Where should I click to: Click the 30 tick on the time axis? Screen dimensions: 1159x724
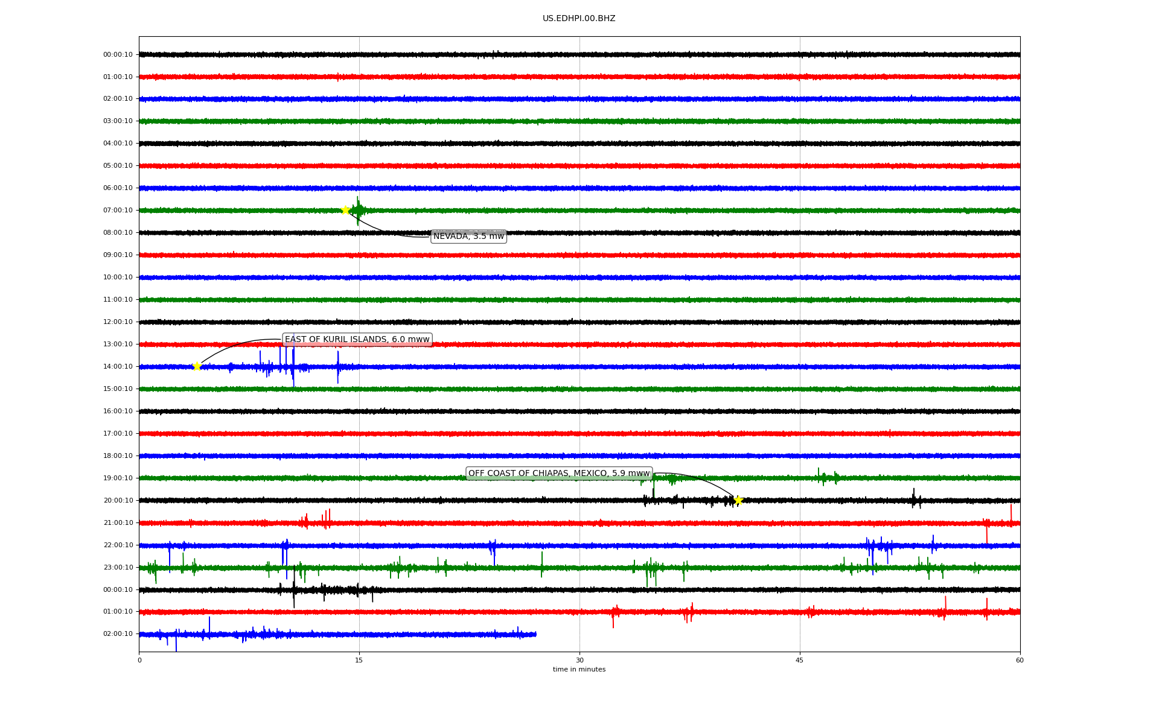click(579, 660)
